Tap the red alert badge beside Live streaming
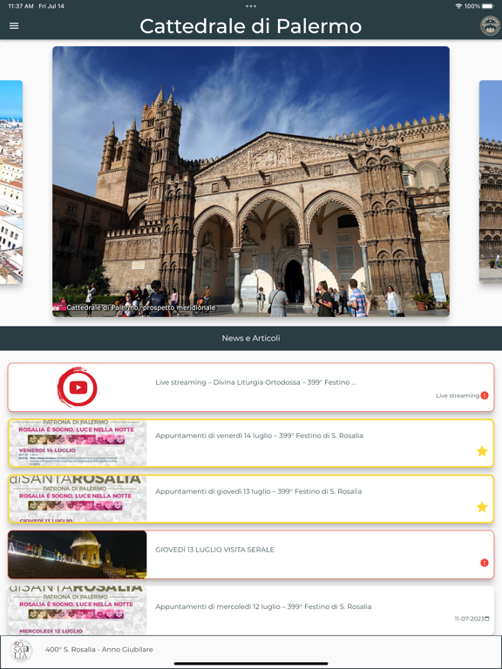The image size is (502, 669). [485, 395]
